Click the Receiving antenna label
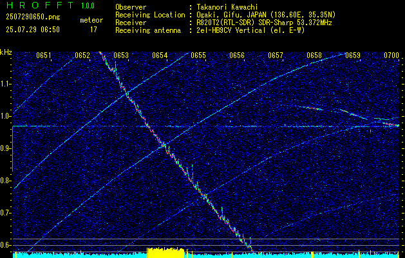 tap(148, 30)
